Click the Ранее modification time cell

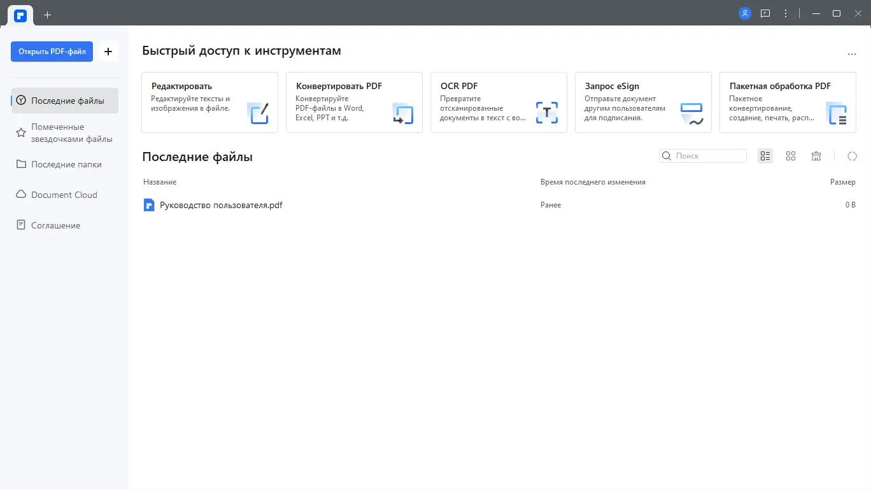(x=551, y=205)
